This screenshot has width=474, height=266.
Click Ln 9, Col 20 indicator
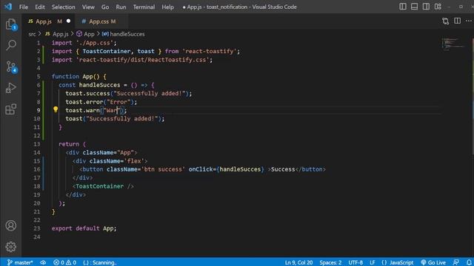point(298,262)
